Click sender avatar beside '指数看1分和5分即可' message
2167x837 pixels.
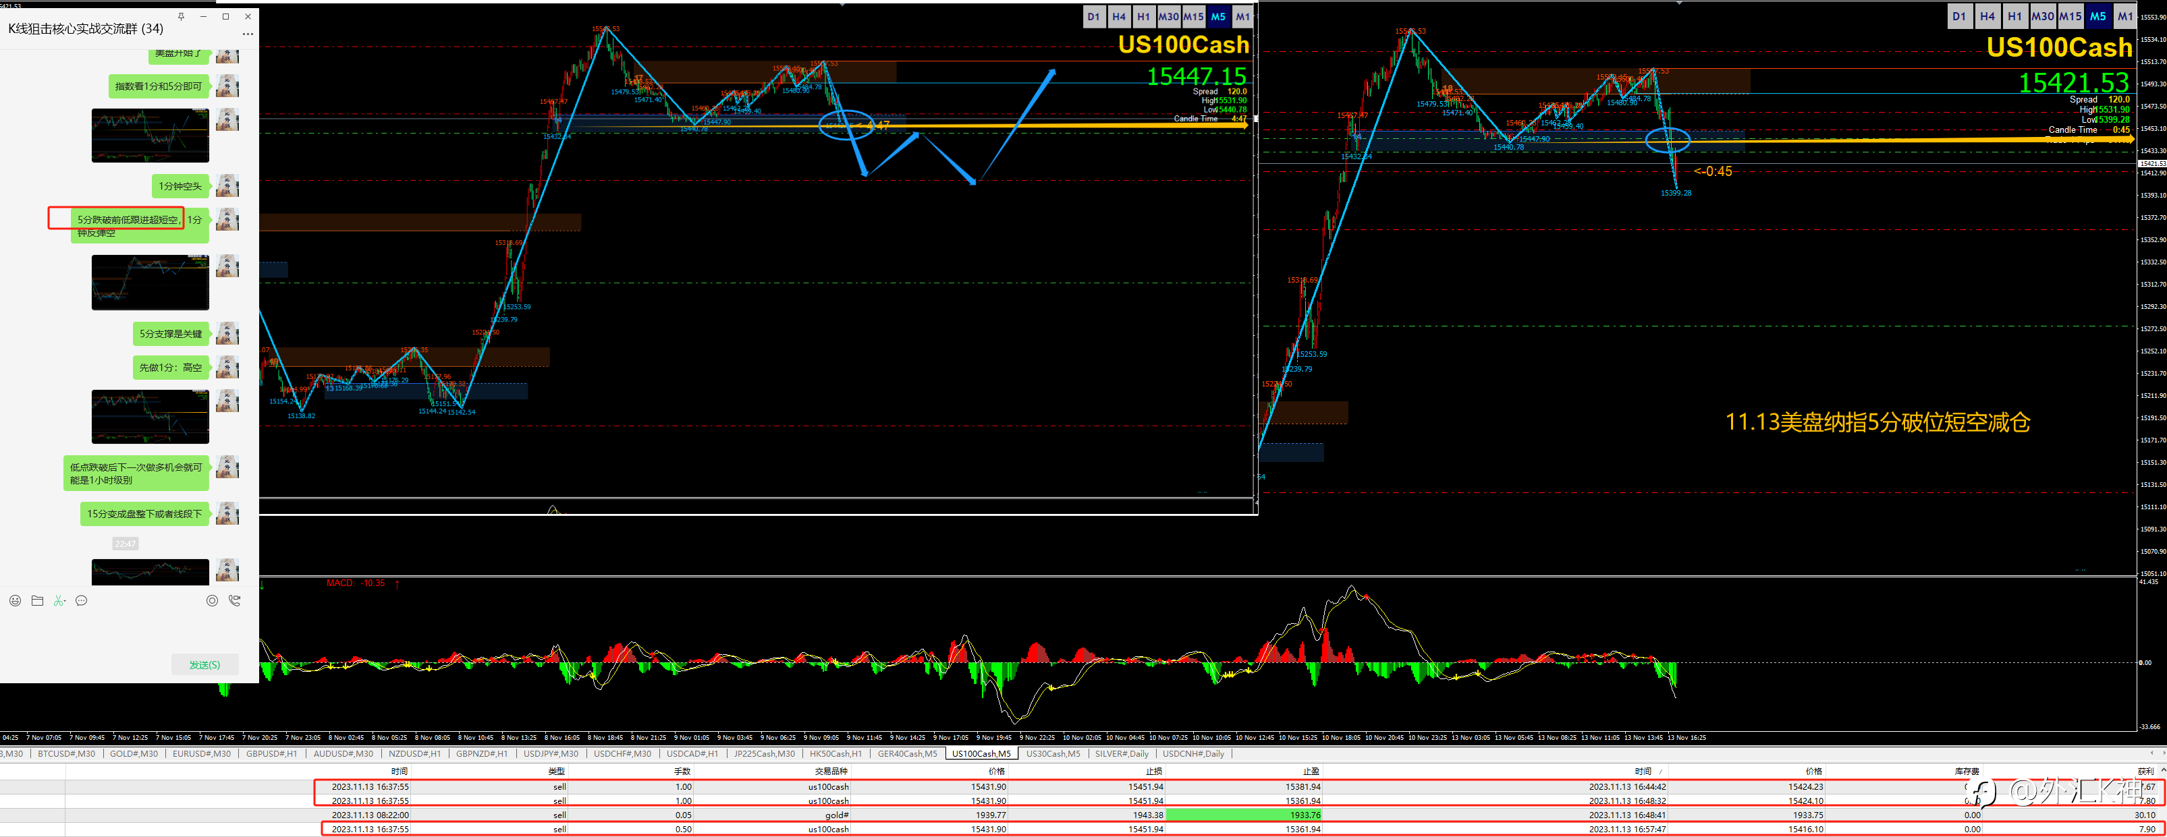point(227,86)
